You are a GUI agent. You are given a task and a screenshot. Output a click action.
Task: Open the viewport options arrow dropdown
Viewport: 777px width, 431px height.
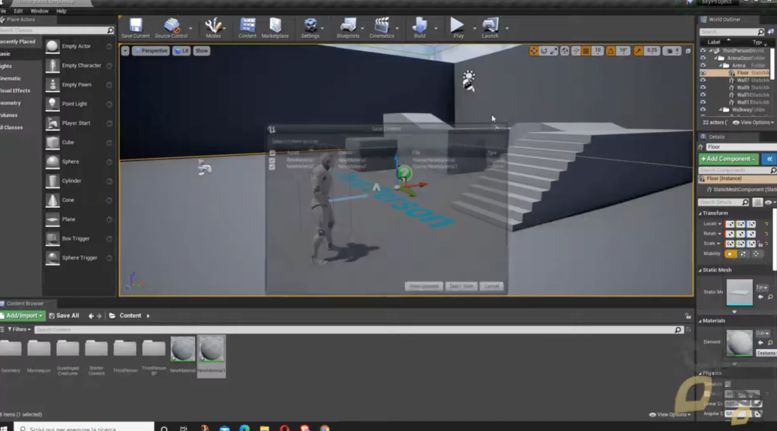[x=125, y=51]
